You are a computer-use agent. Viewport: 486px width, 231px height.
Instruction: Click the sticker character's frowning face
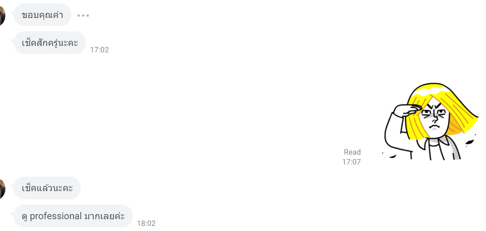point(434,118)
